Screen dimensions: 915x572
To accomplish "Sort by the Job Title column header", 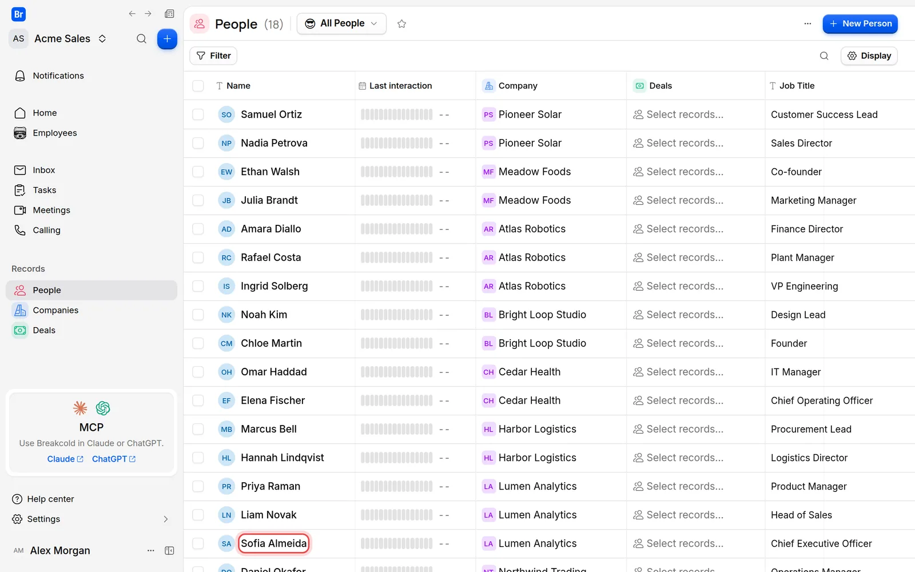I will coord(792,86).
